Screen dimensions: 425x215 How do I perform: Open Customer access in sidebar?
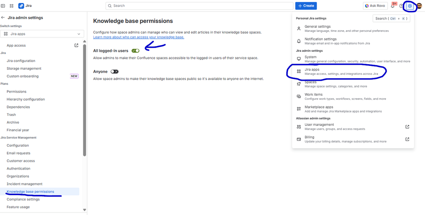20,161
